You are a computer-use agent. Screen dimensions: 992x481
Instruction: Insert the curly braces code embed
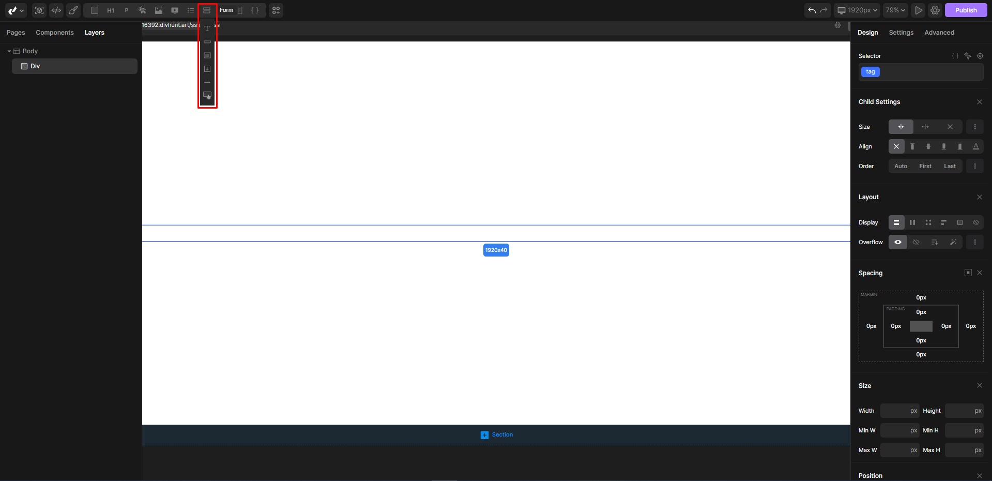tap(255, 10)
